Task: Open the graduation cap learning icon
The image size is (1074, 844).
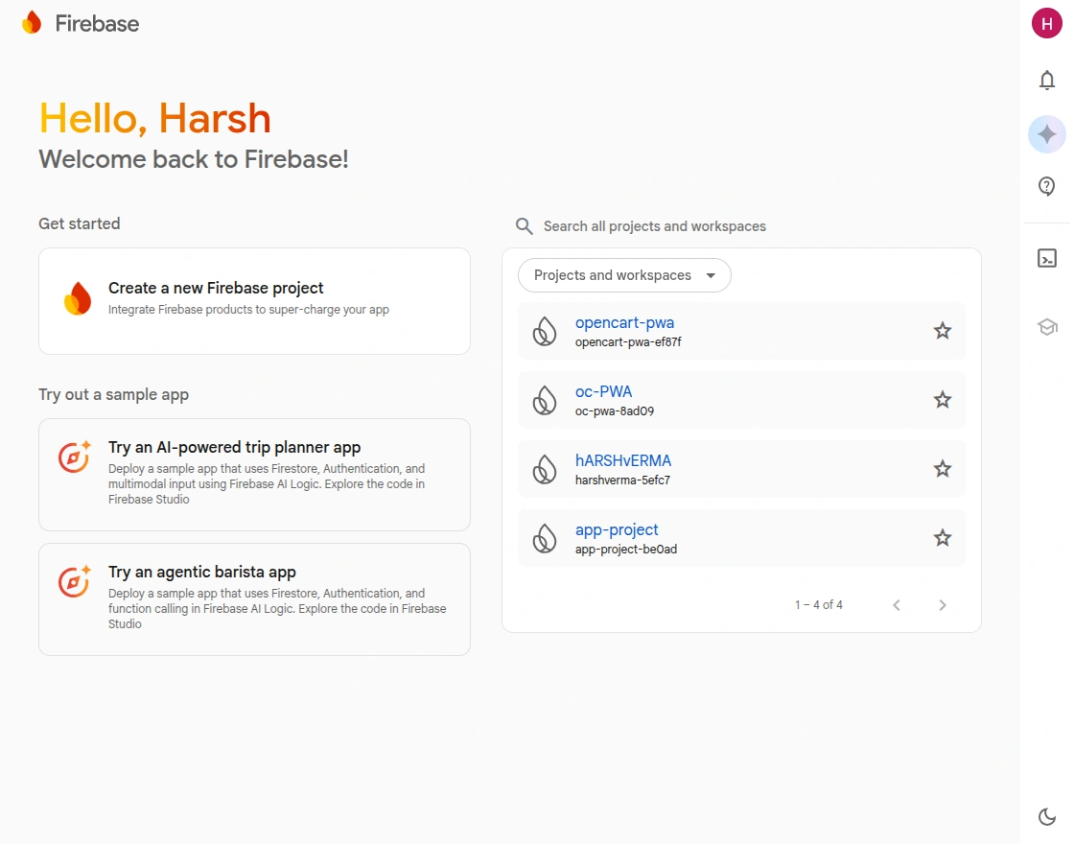Action: (x=1046, y=327)
